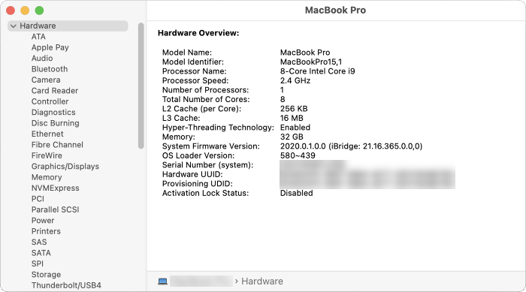The height and width of the screenshot is (292, 526).
Task: Click the 32 GB memory value
Action: tap(292, 137)
